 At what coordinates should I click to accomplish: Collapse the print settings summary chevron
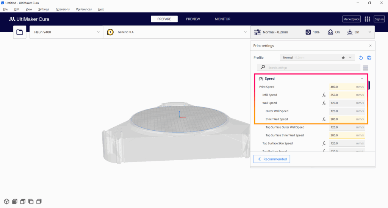tap(370, 32)
